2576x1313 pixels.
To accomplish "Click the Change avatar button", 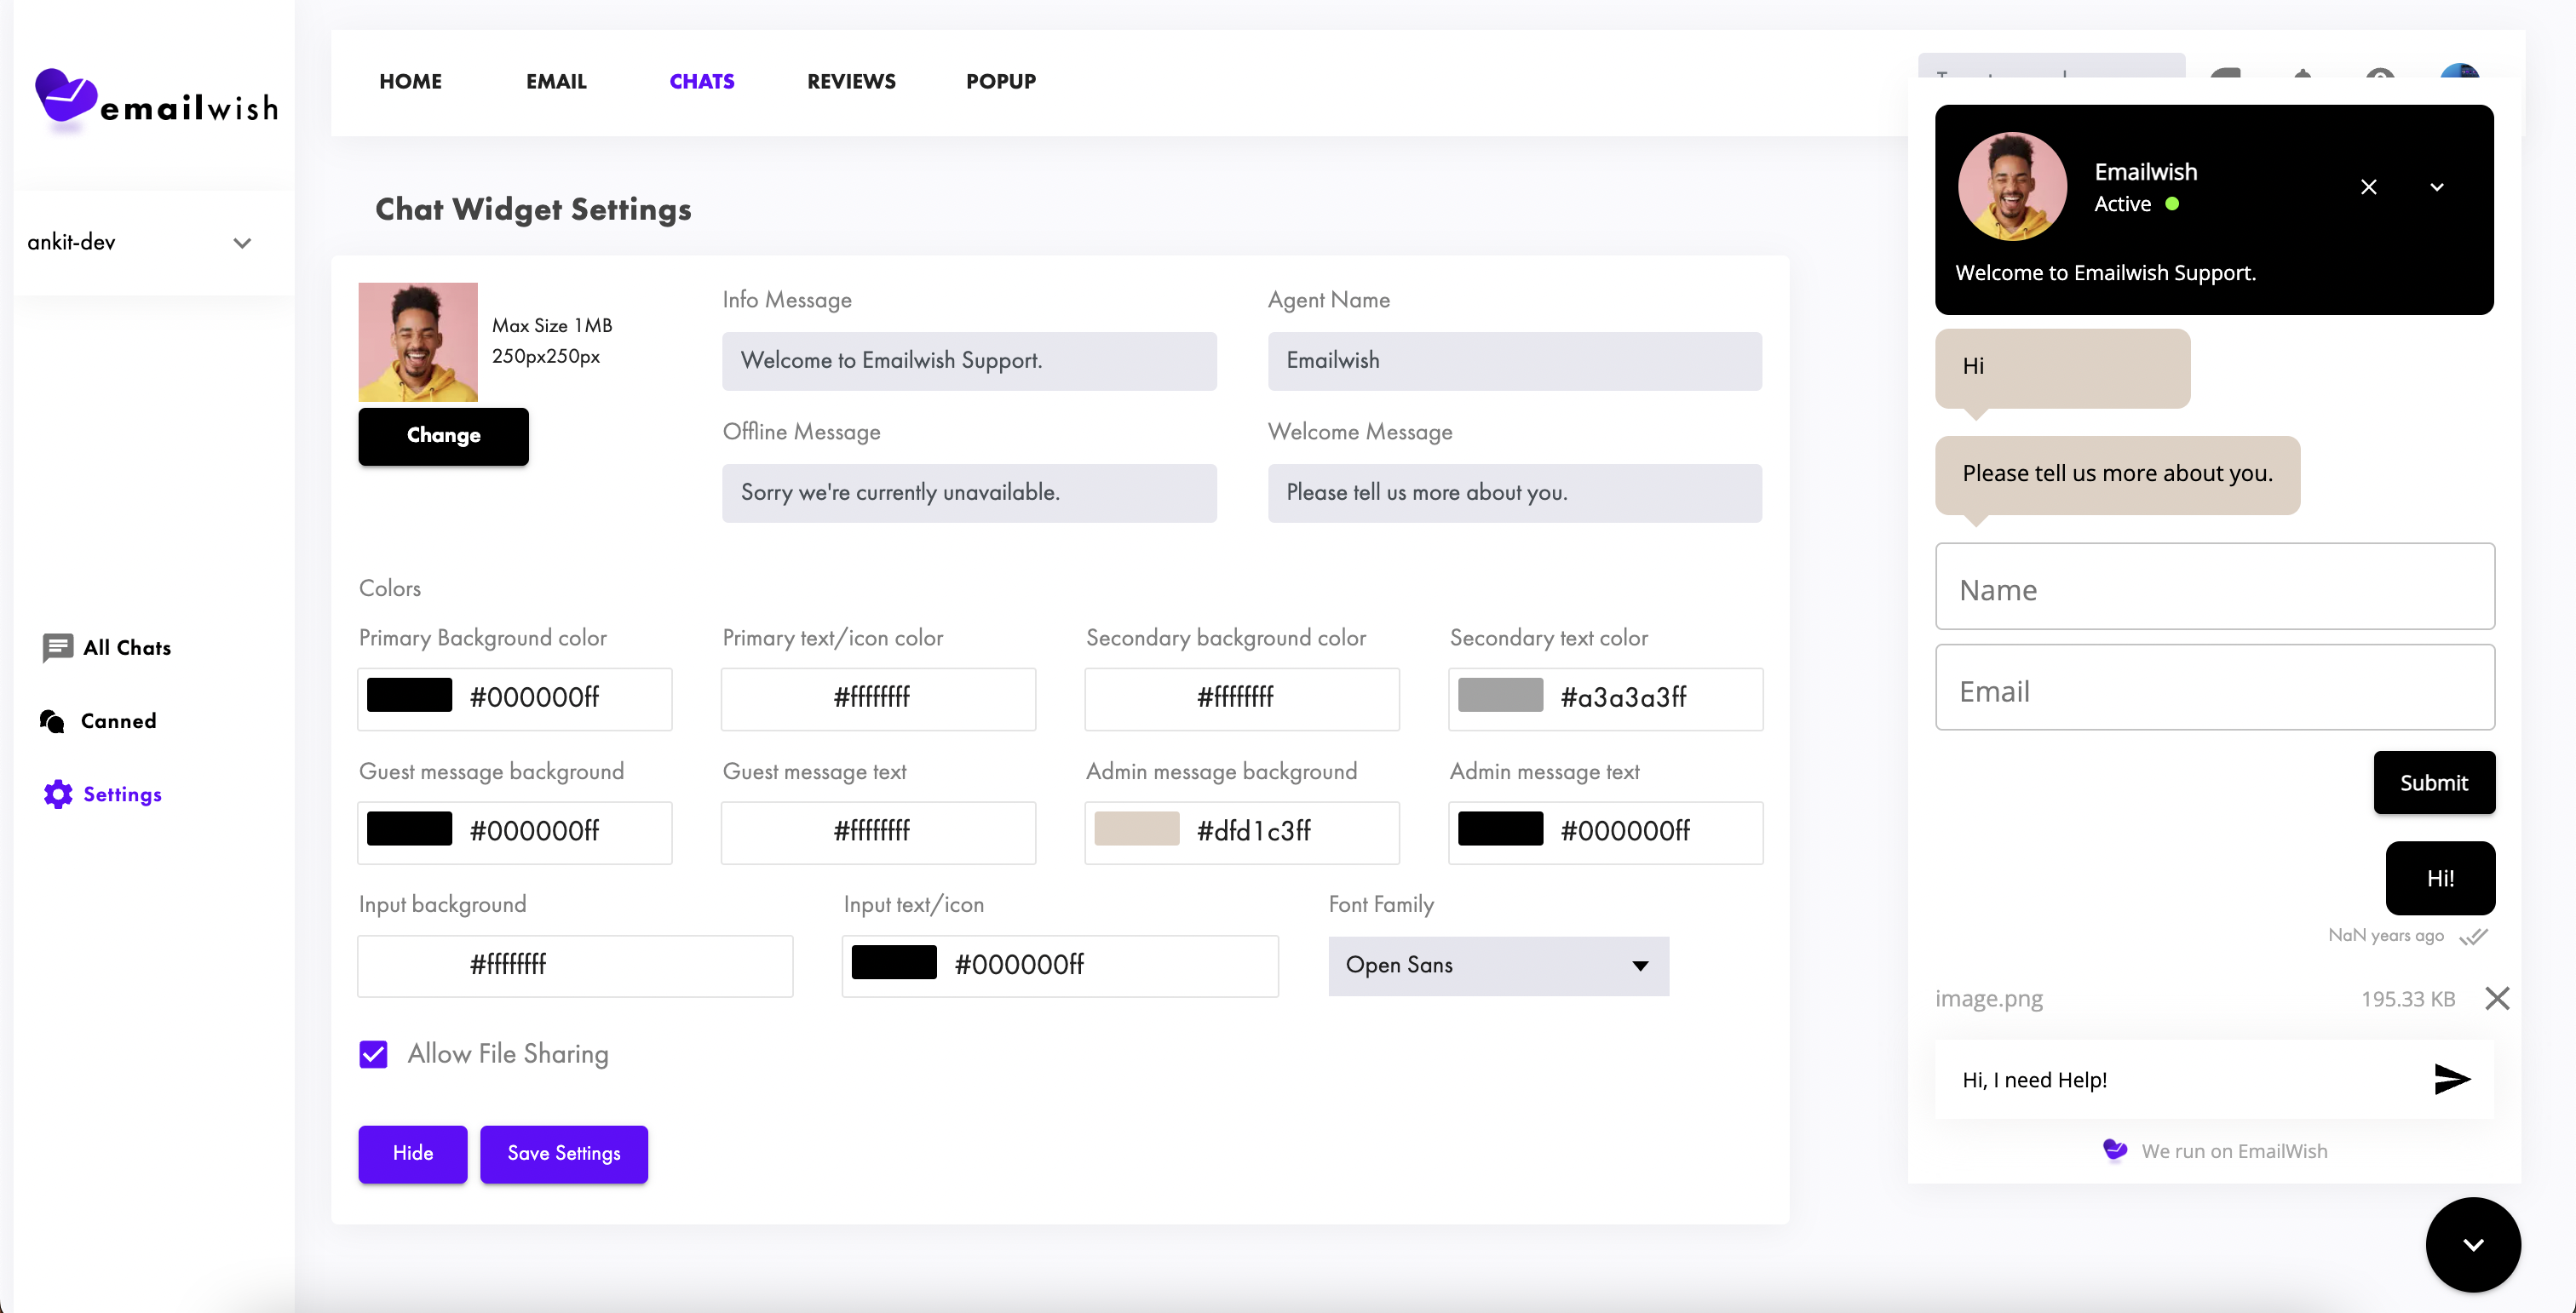I will click(443, 436).
